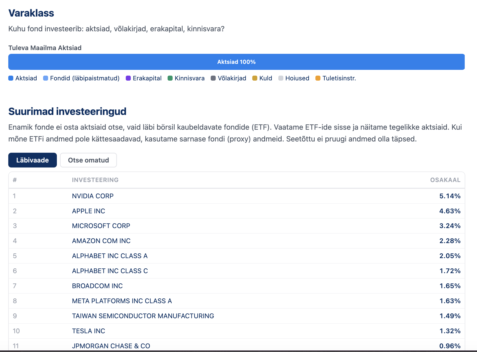Screen dimensions: 477x352
Task: Select META PLATFORMS INC CLASS A
Action: (122, 301)
